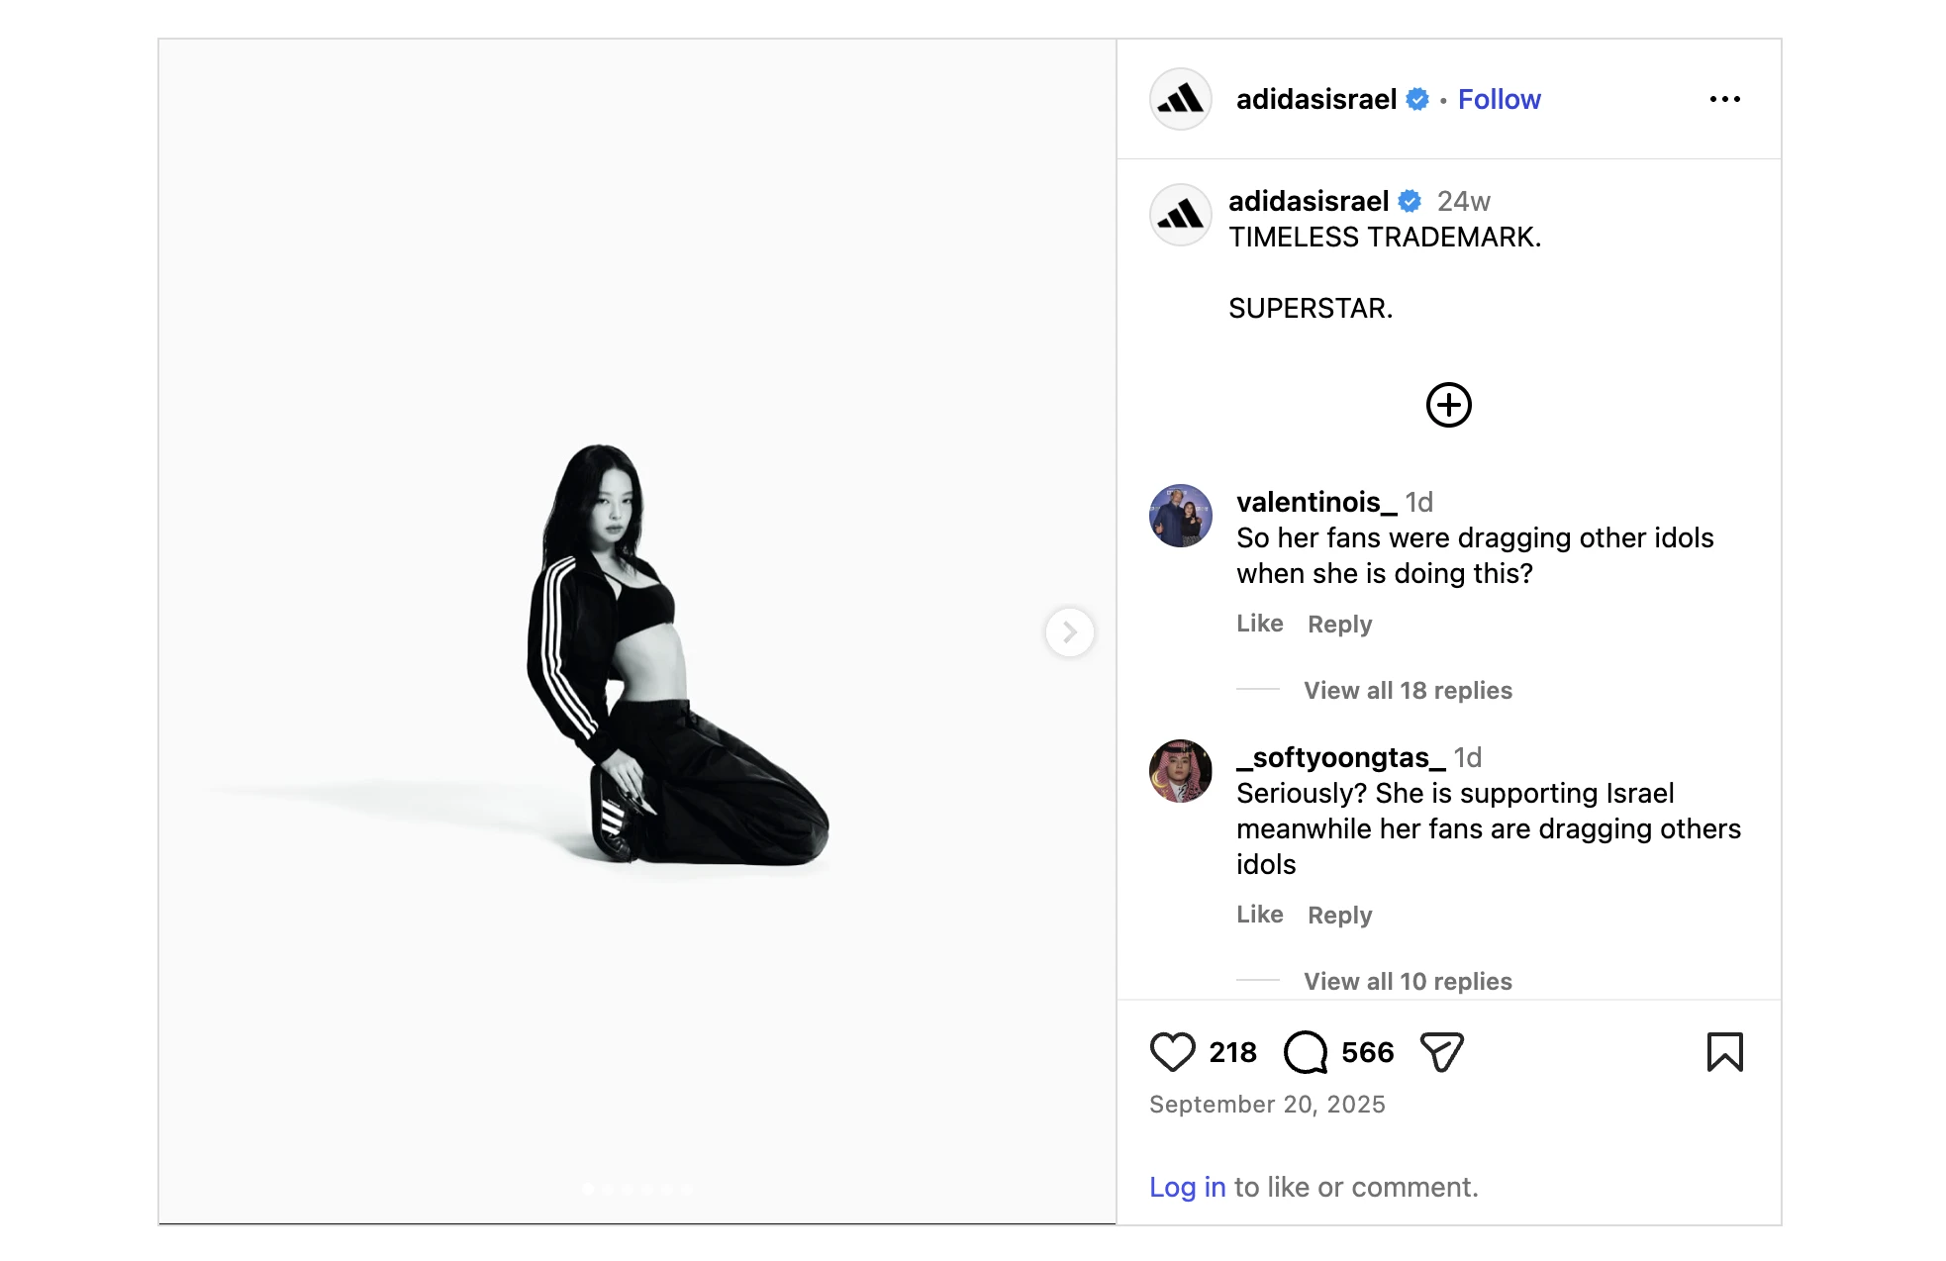Reply to _softyoongtas_'s comment
The image size is (1946, 1261).
[1338, 915]
